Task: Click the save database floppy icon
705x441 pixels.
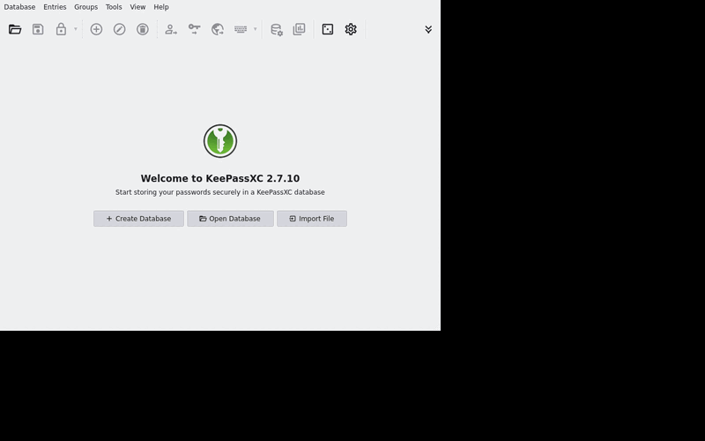Action: [38, 29]
